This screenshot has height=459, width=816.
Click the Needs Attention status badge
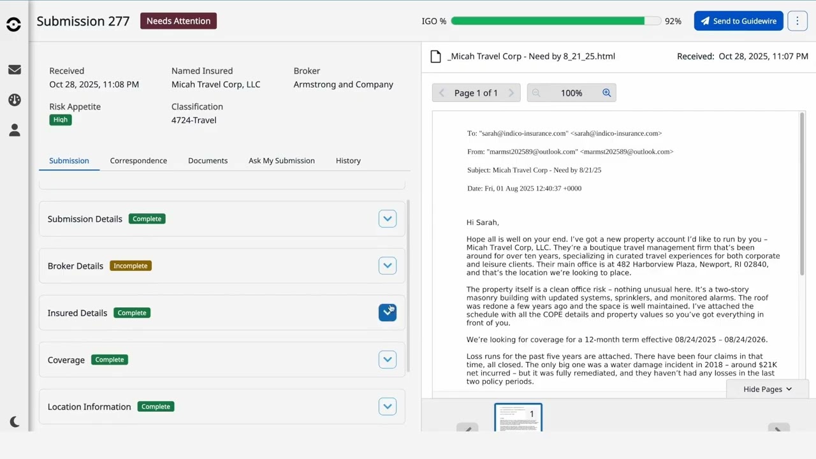tap(178, 21)
